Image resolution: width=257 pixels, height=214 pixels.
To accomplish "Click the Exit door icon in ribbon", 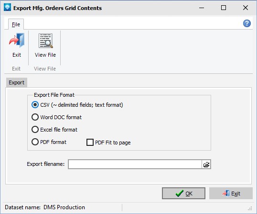I will coord(17,40).
